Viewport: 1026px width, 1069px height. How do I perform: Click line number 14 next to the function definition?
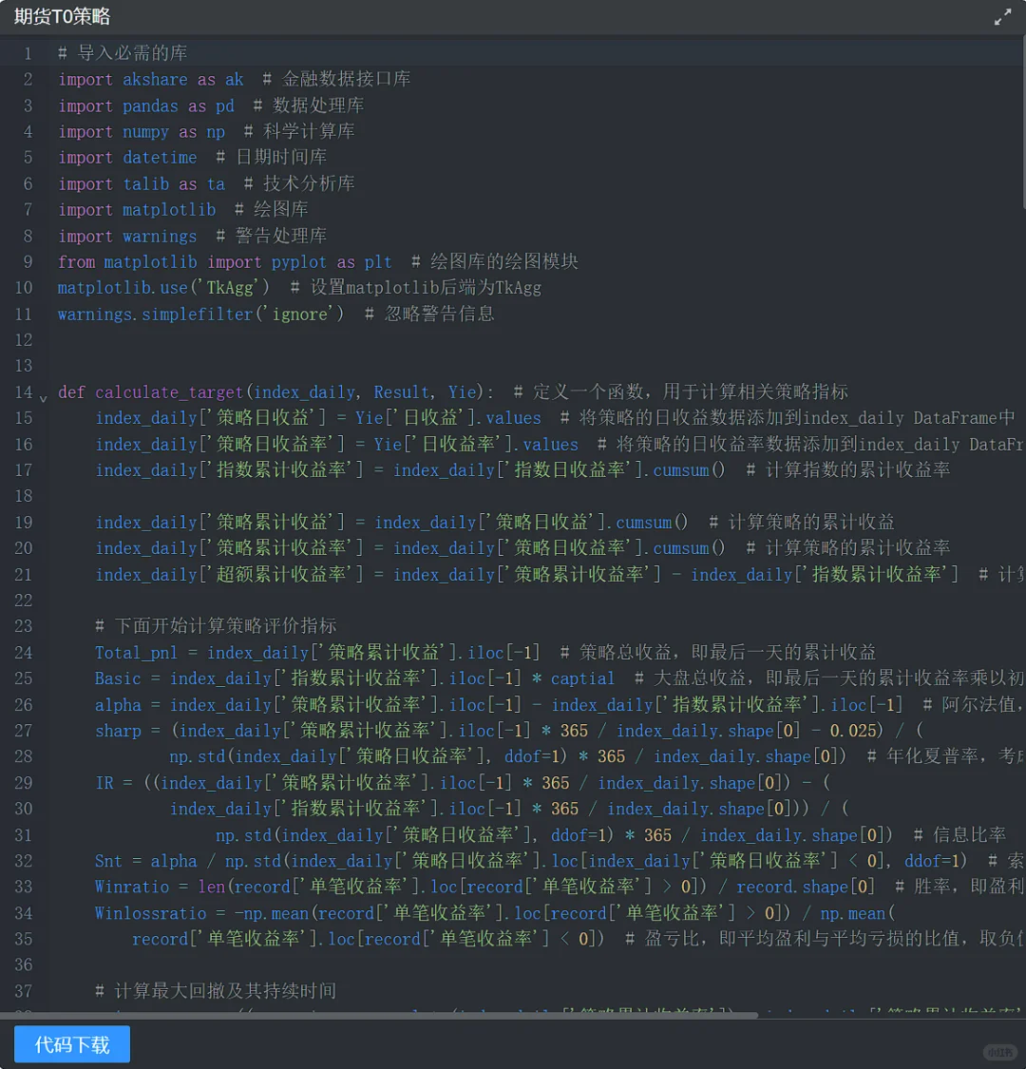(x=25, y=391)
